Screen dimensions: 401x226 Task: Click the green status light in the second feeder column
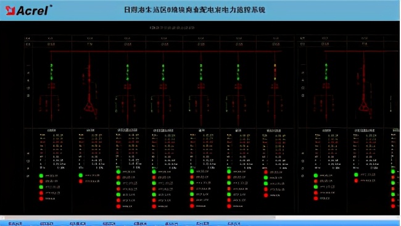click(x=81, y=175)
